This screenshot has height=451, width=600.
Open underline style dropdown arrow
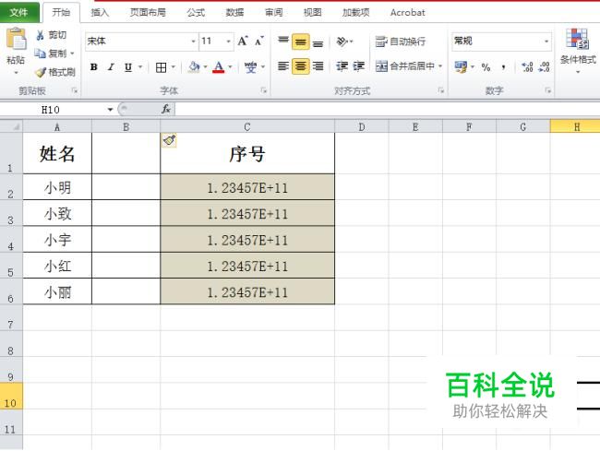click(x=140, y=67)
